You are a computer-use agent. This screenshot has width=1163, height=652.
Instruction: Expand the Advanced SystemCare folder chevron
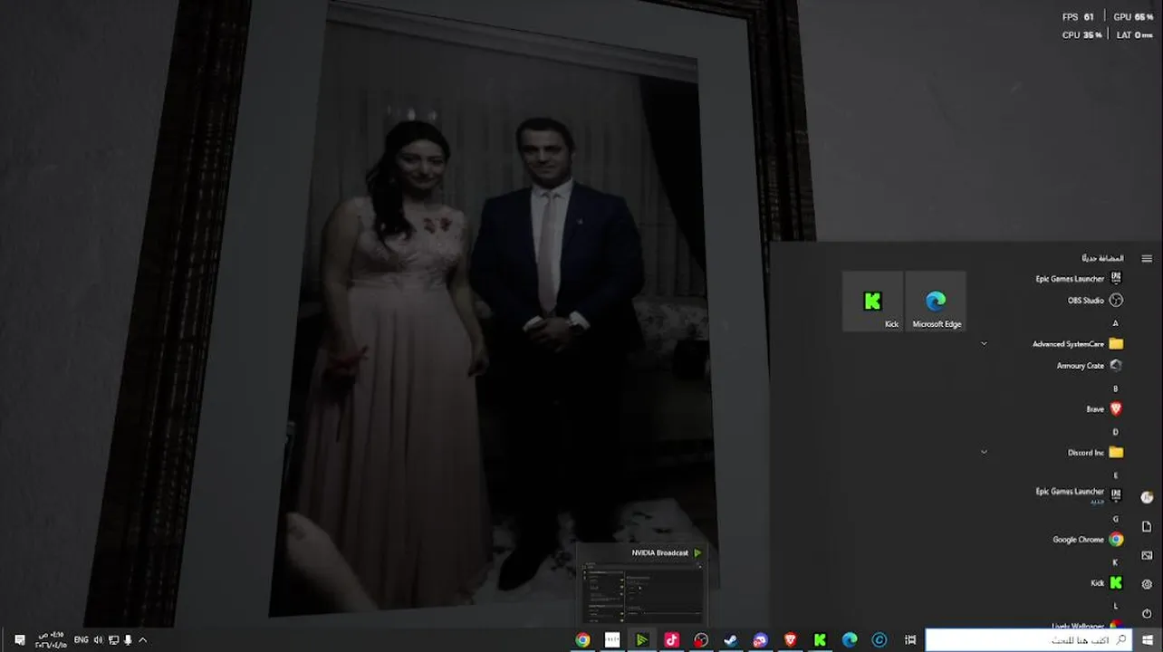pyautogui.click(x=984, y=344)
